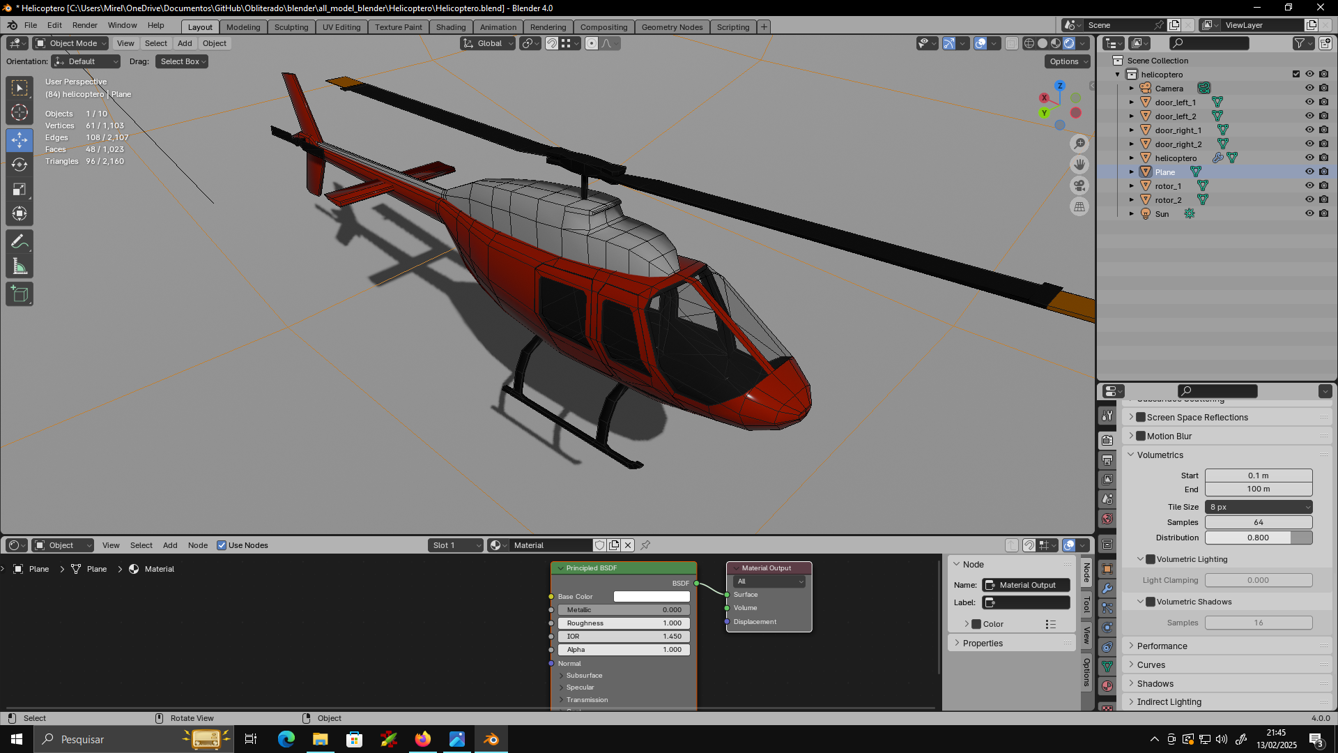Select the Rotate tool in toolbar
This screenshot has width=1338, height=753.
coord(20,165)
